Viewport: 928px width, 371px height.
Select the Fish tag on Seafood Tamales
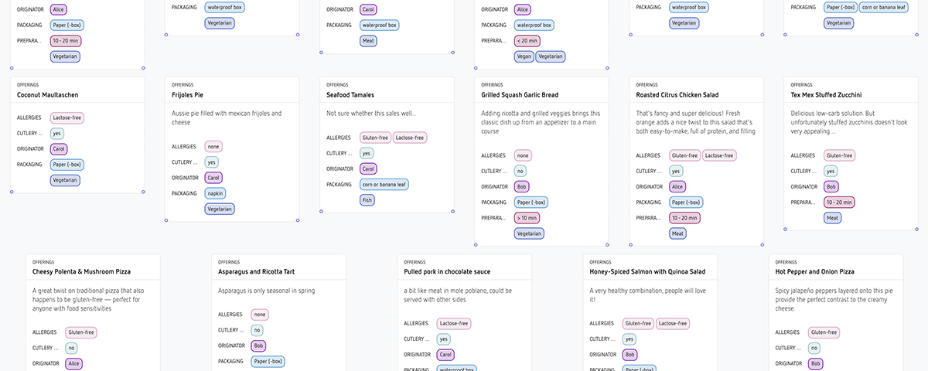[x=368, y=200]
